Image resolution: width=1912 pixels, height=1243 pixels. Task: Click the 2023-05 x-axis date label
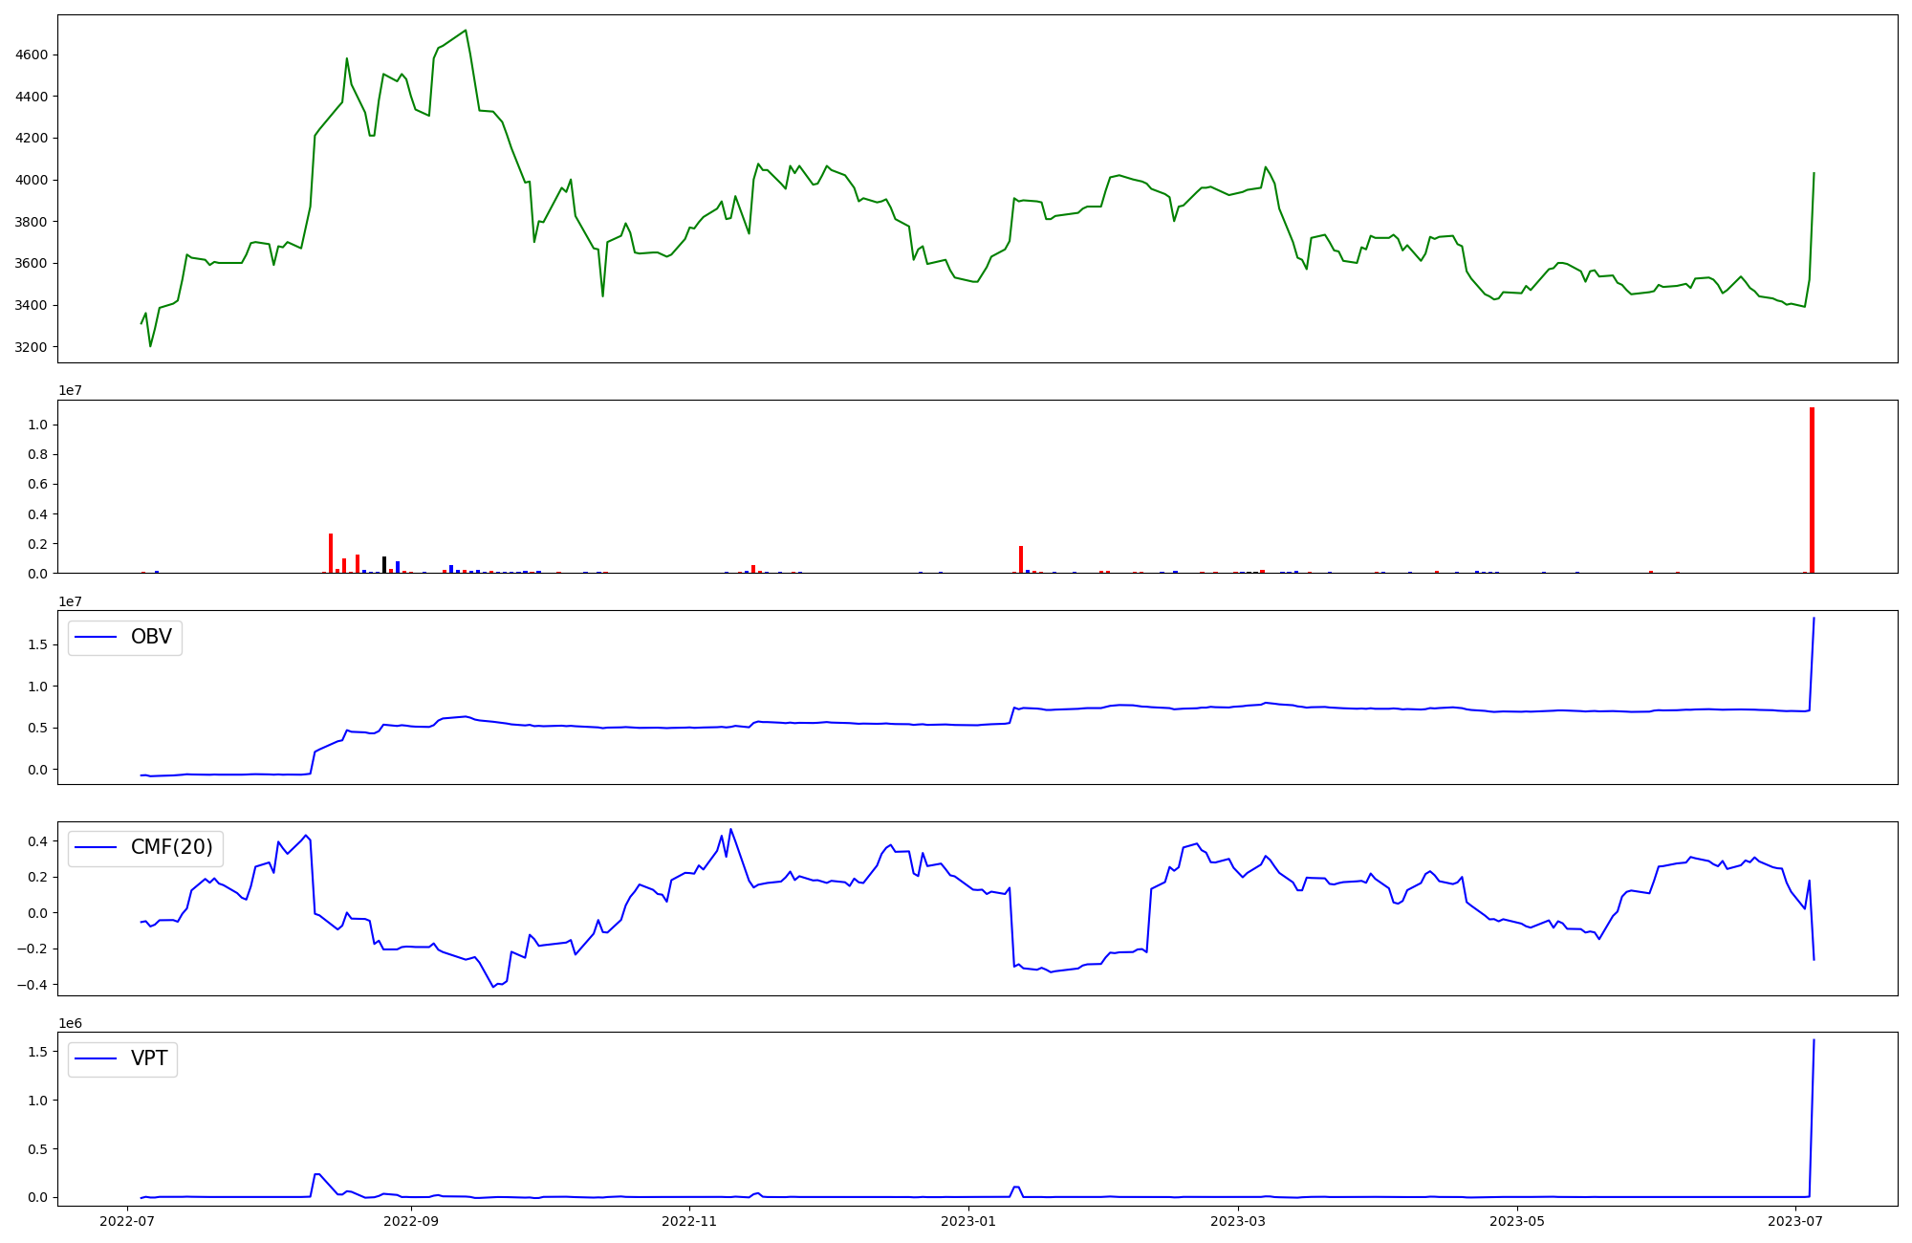pos(1517,1221)
